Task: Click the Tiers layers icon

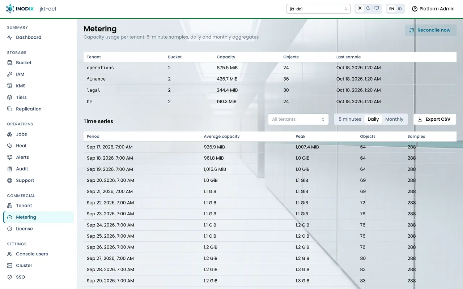Action: point(10,97)
